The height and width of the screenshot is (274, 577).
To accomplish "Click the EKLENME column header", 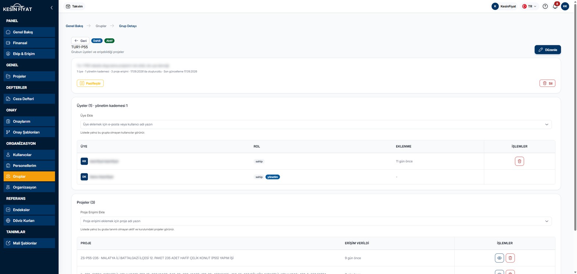I will coord(404,147).
